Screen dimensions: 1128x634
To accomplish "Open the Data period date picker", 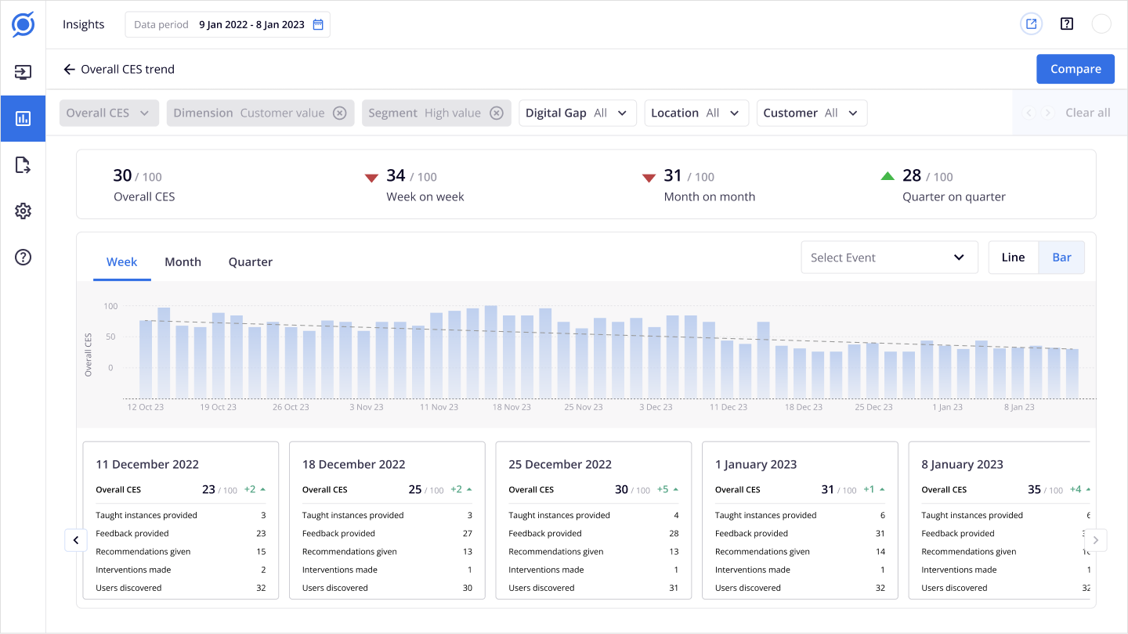I will click(x=227, y=24).
